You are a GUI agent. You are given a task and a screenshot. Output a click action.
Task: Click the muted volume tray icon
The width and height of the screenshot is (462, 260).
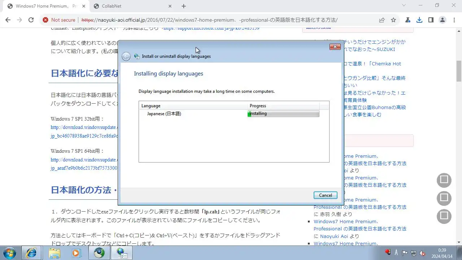click(422, 253)
